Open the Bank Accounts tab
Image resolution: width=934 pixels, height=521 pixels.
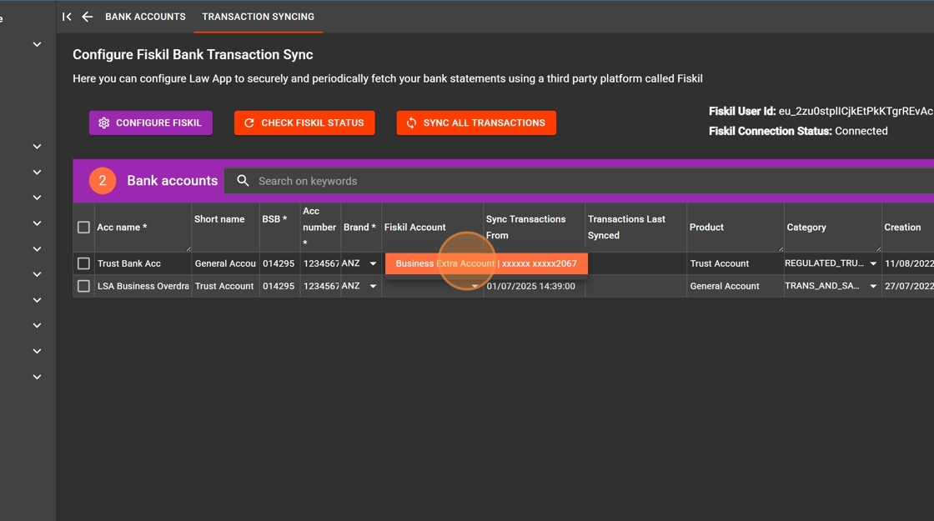pos(145,17)
